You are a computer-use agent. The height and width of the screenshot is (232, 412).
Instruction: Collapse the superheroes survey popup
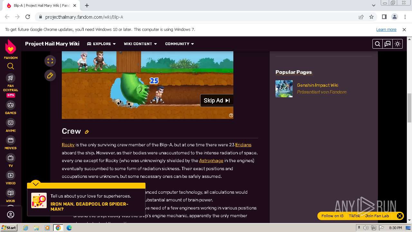35,184
